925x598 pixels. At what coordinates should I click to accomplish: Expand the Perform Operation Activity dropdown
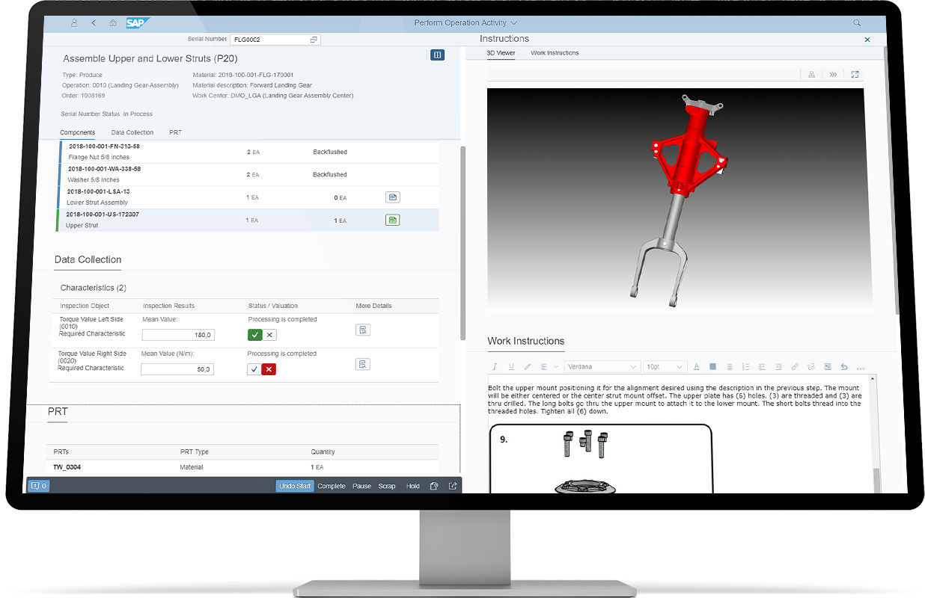click(465, 22)
